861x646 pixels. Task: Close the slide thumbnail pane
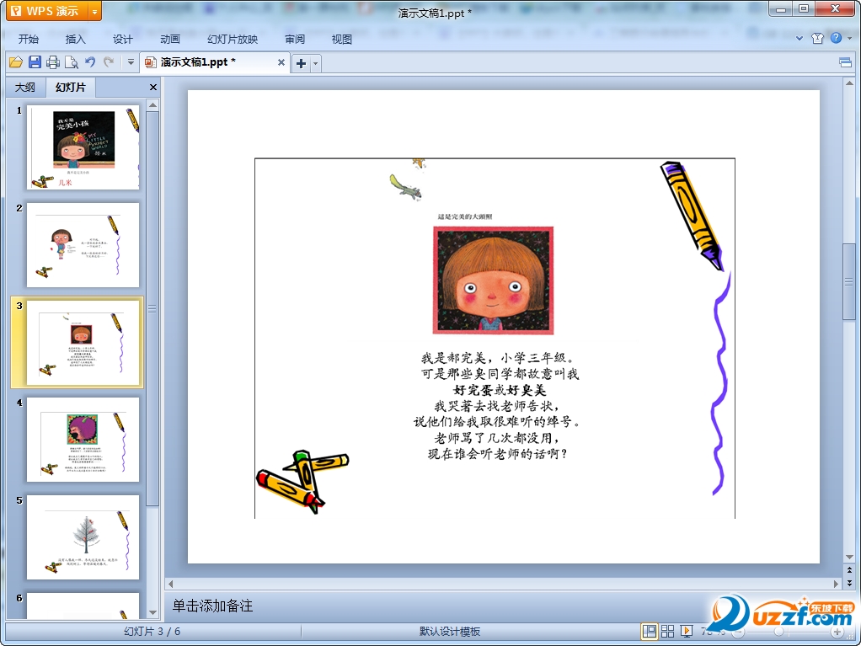click(153, 88)
